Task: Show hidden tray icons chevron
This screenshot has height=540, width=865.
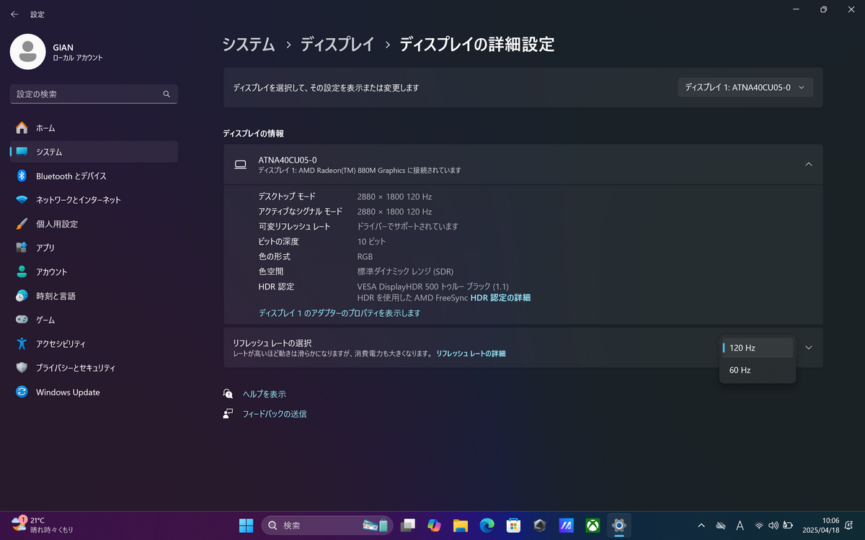Action: pos(701,526)
